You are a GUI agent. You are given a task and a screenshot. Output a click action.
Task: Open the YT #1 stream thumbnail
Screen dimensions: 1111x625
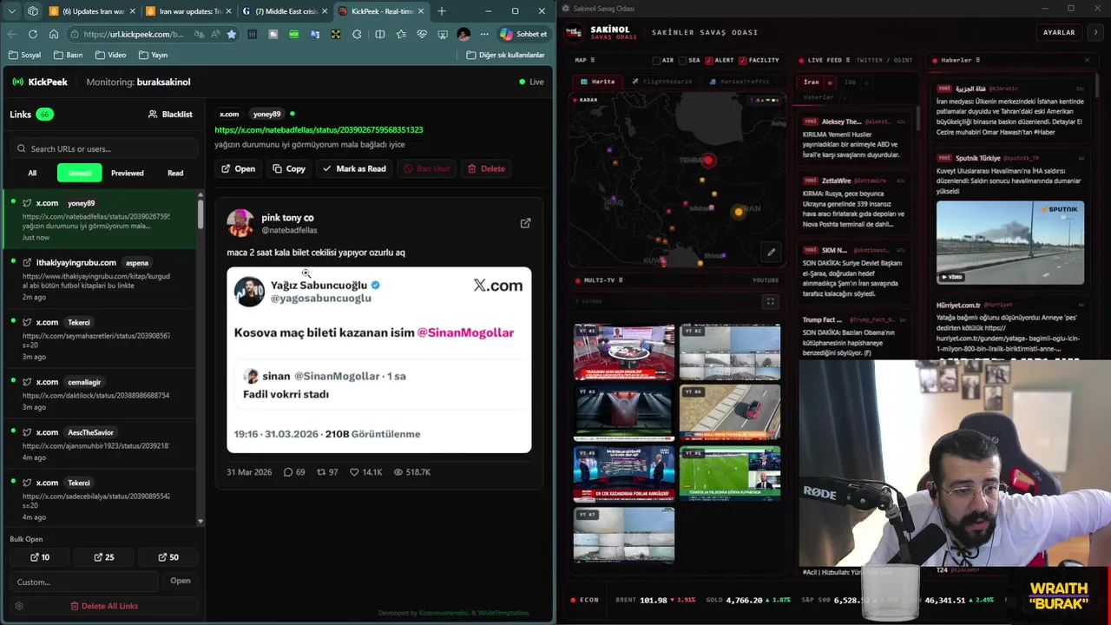point(624,352)
